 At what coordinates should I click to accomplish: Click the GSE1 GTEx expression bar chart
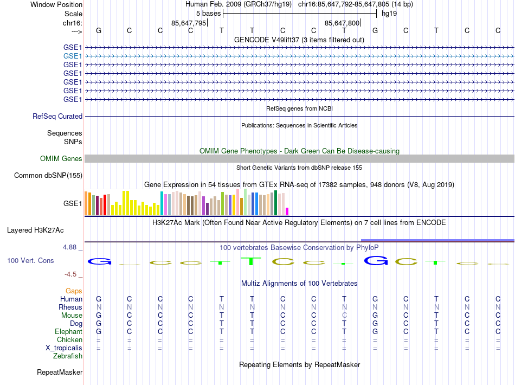pyautogui.click(x=186, y=202)
